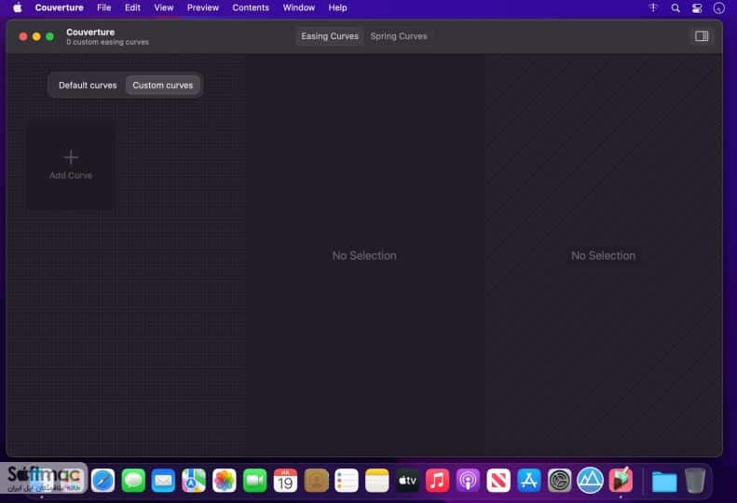The image size is (737, 503).
Task: Open App Store from the dock
Action: pyautogui.click(x=529, y=481)
